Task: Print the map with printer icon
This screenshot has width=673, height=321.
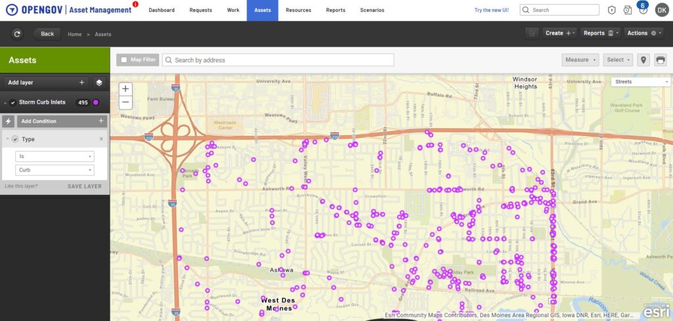Action: 661,60
